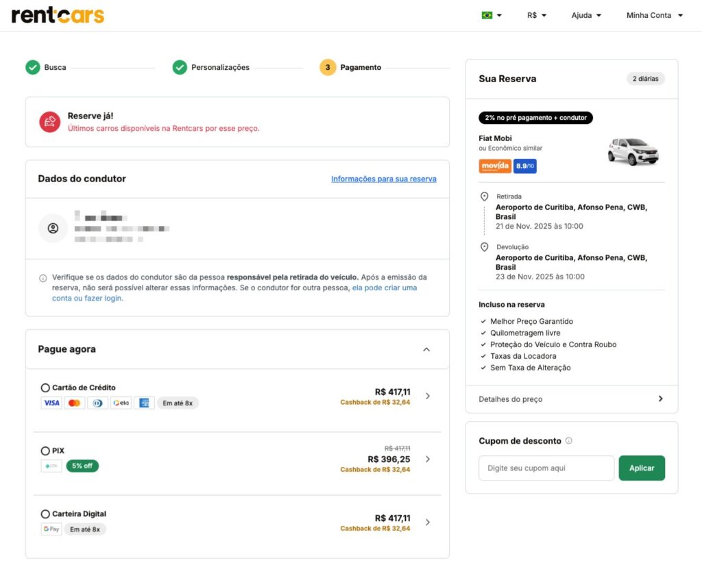Select Cartão de Crédito payment option
The height and width of the screenshot is (571, 702).
45,388
